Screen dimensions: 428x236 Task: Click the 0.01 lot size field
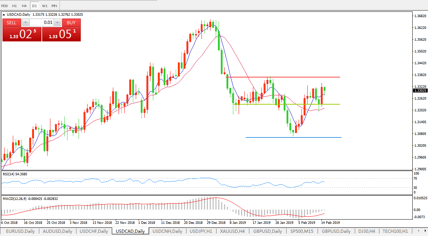pos(41,23)
